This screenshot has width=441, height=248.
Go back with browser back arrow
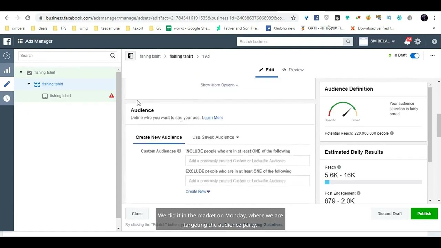tap(7, 18)
